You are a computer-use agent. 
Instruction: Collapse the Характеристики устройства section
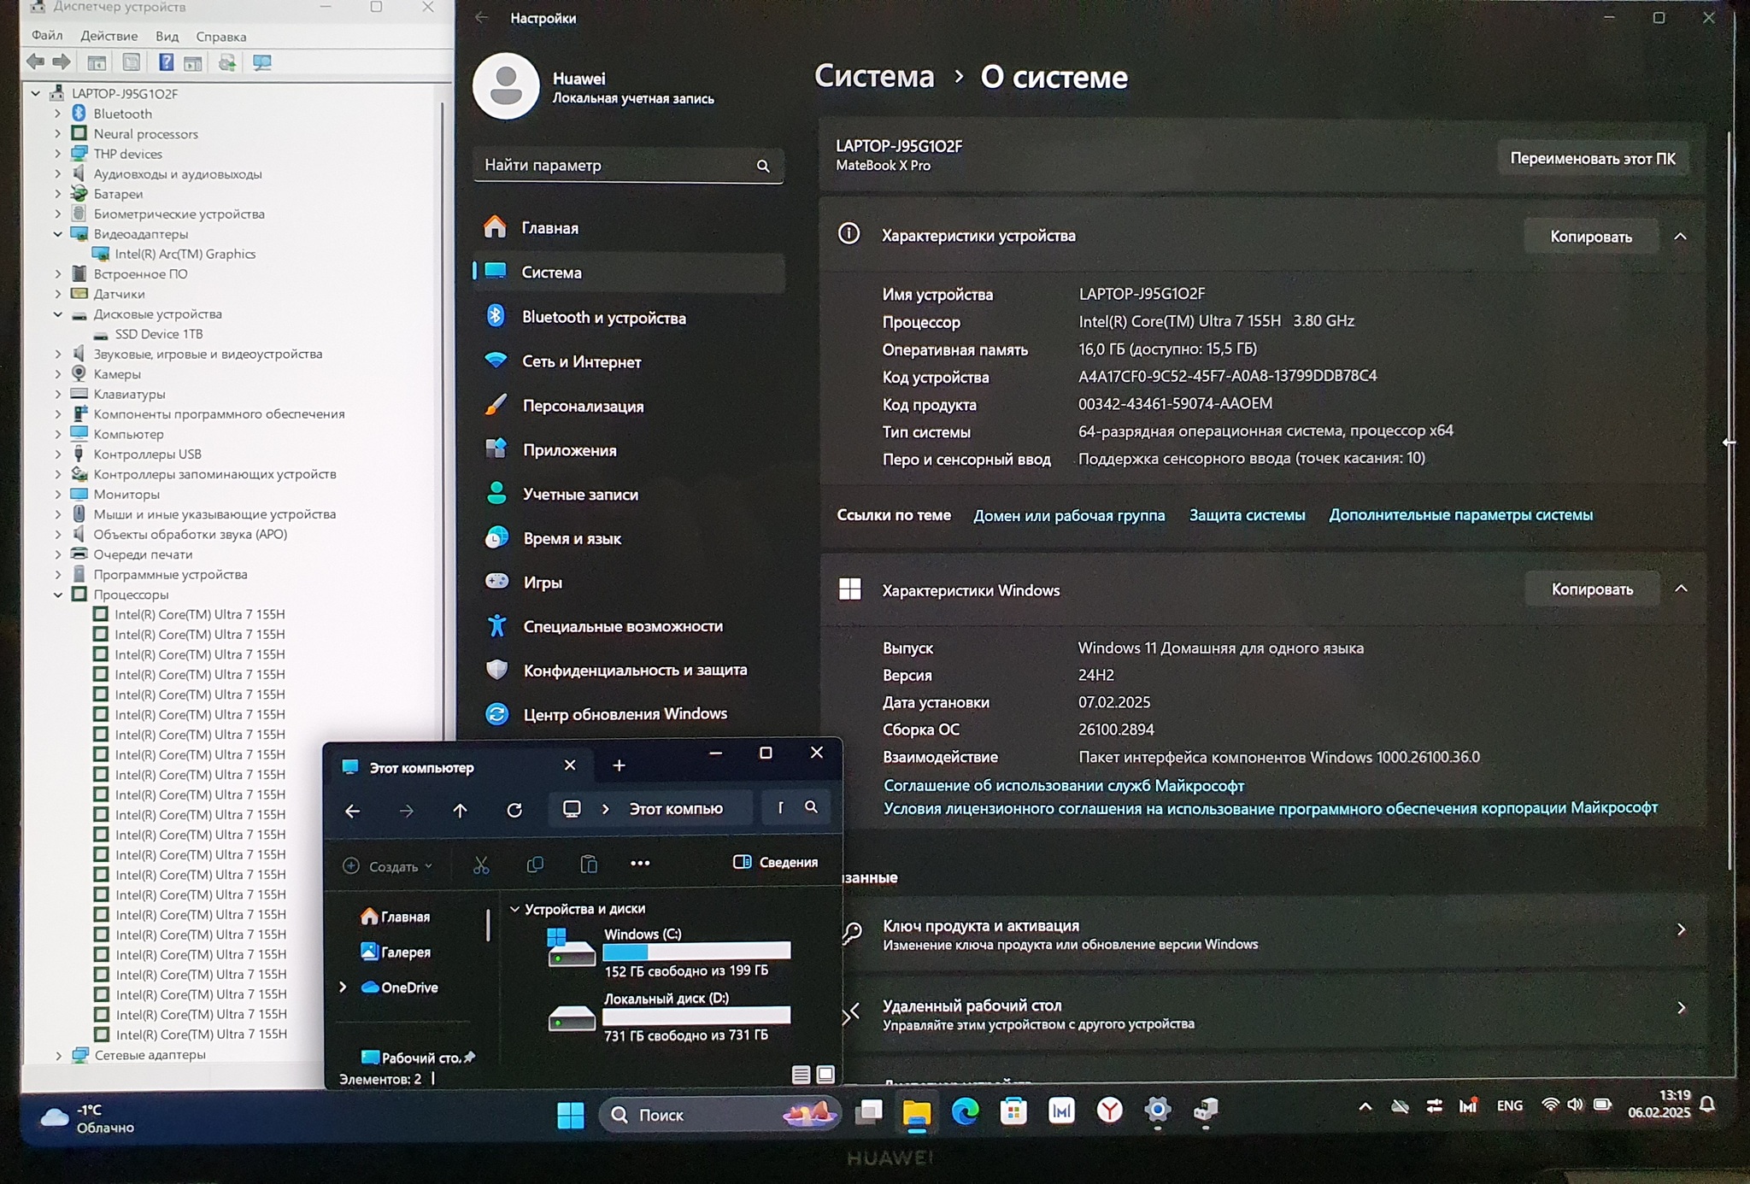(x=1680, y=237)
